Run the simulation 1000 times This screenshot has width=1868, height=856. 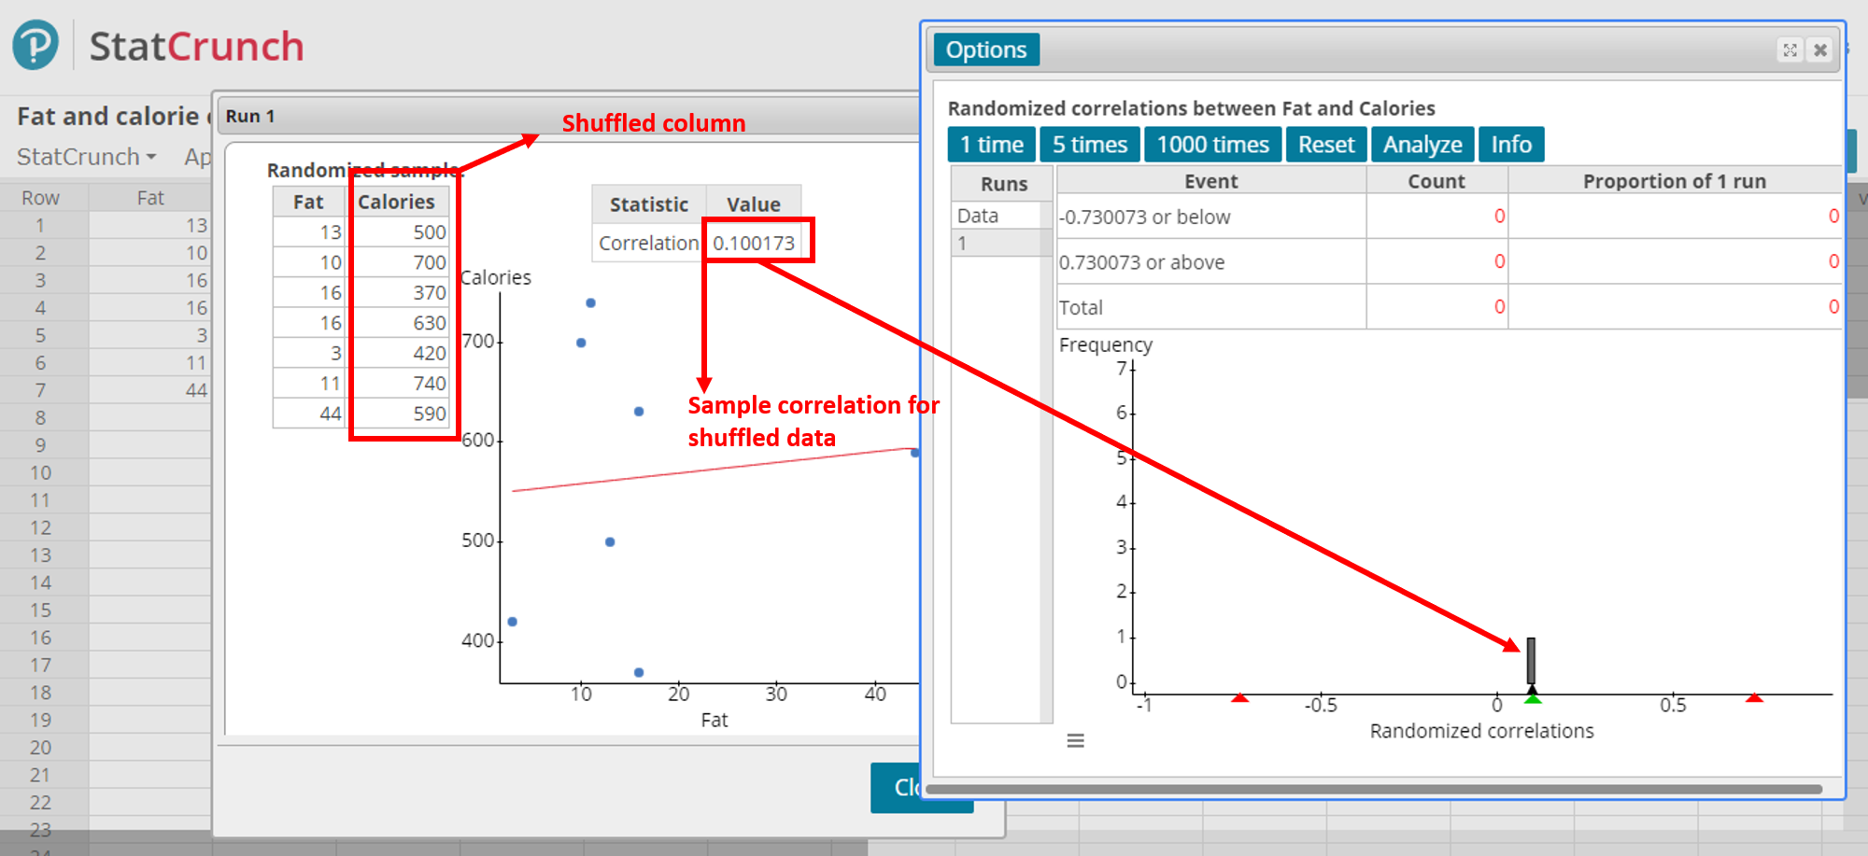[x=1212, y=144]
